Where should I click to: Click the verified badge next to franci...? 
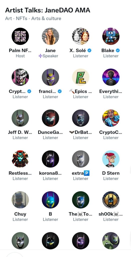(x=60, y=91)
